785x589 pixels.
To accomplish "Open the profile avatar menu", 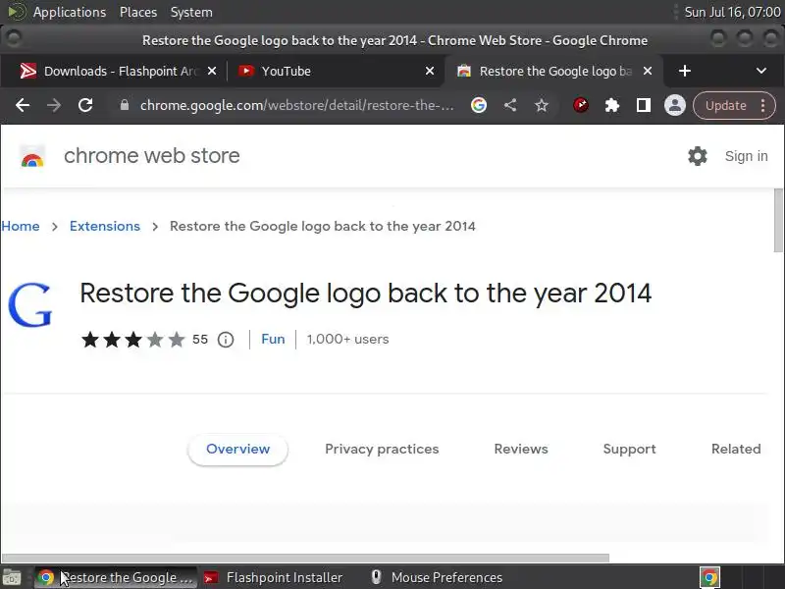I will point(675,105).
